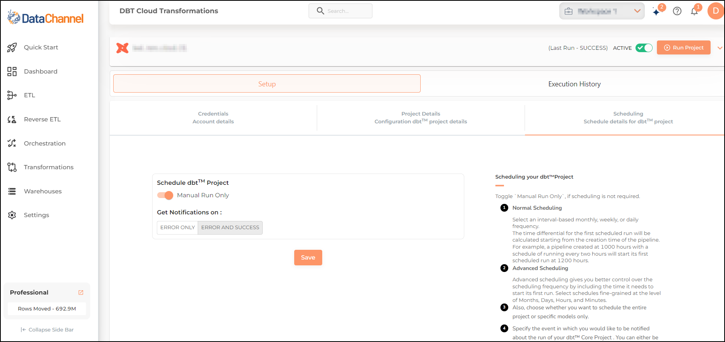
Task: Click into the Search field
Action: [x=341, y=11]
